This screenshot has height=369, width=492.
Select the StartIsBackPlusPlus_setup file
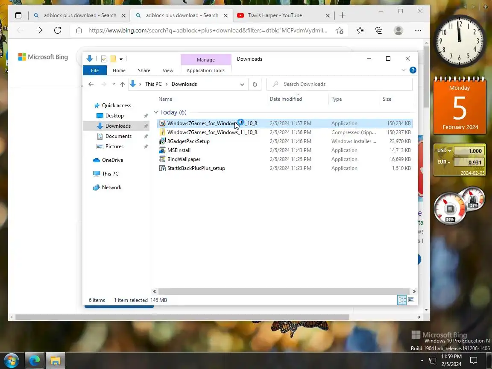[x=284, y=168]
